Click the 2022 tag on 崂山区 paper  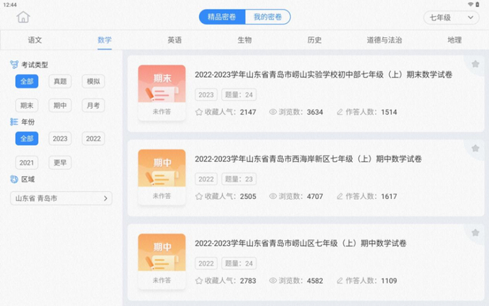click(x=206, y=263)
